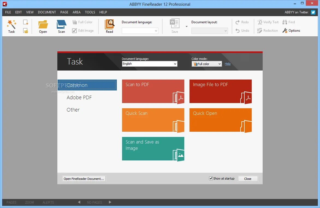Open the VIEW menu
The height and width of the screenshot is (208, 320).
click(x=30, y=12)
